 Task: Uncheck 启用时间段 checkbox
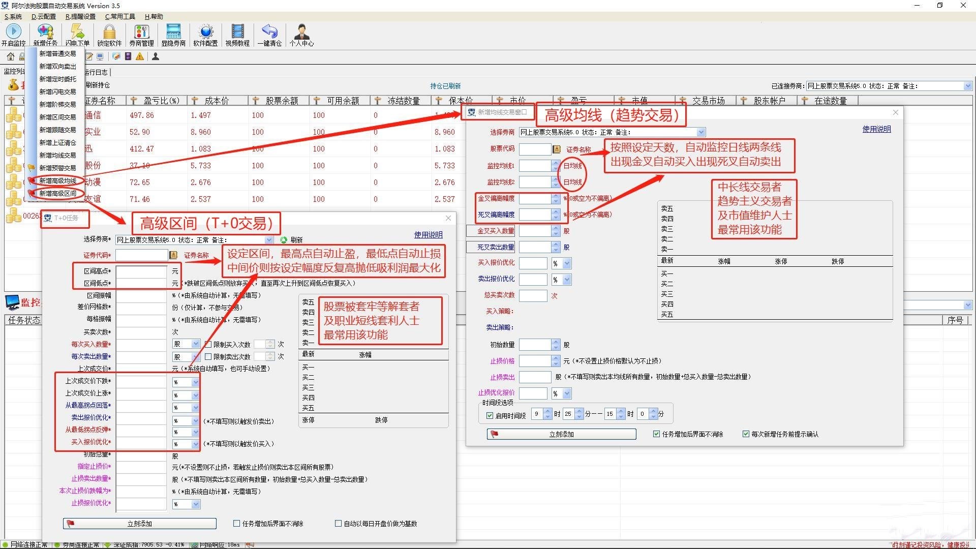pos(490,415)
